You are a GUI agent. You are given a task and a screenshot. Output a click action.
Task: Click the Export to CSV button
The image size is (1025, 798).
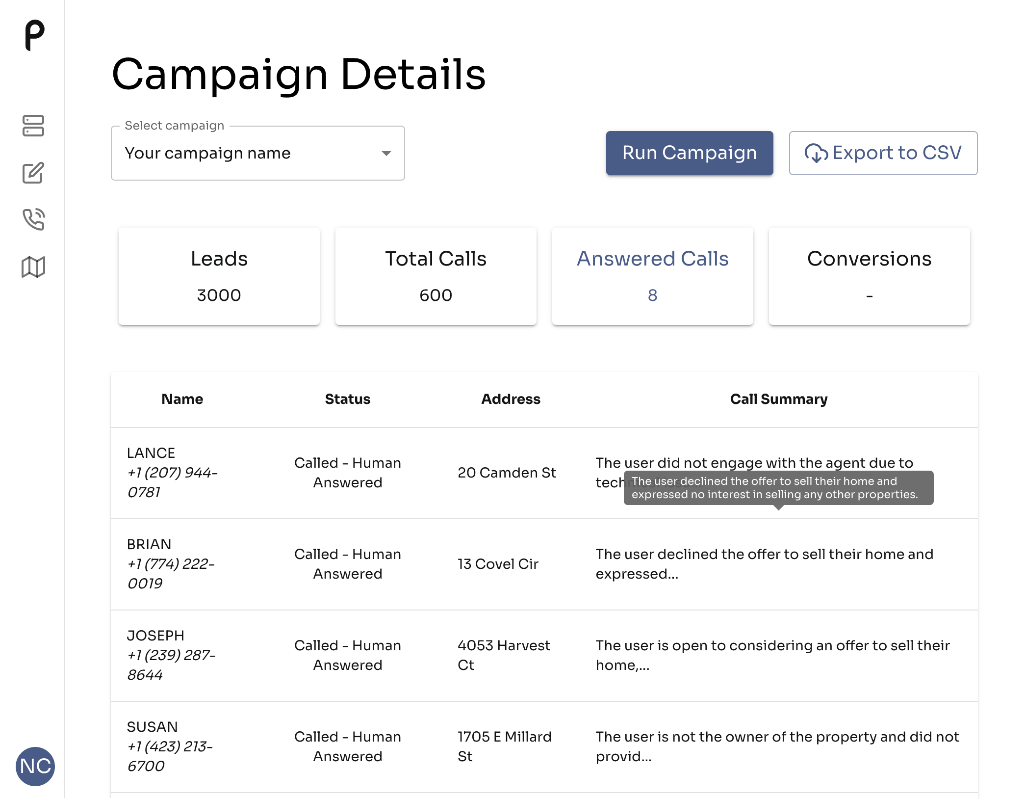pos(883,153)
